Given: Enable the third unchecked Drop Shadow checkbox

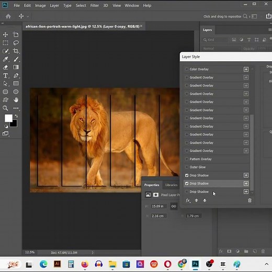Looking at the screenshot, I should pos(187,191).
